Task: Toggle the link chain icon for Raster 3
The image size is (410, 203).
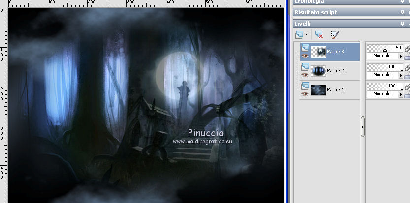Action: tap(407, 48)
